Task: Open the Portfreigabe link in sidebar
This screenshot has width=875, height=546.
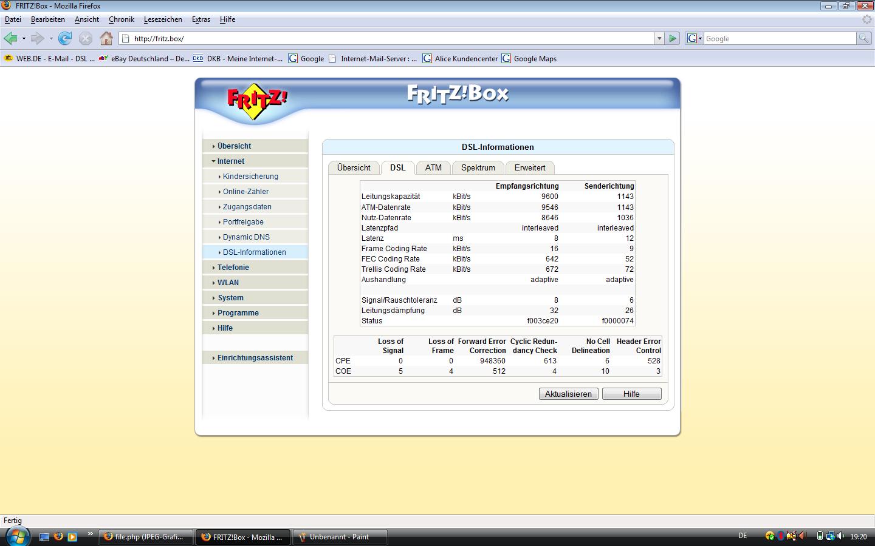Action: [x=243, y=222]
